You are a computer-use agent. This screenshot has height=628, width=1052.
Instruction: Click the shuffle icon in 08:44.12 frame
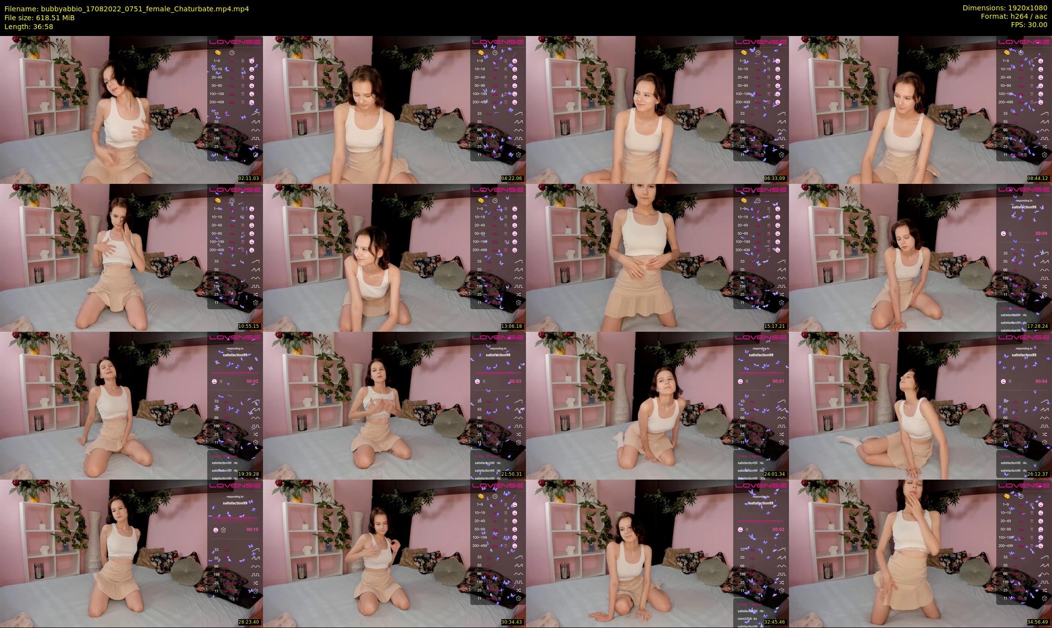[x=1045, y=146]
